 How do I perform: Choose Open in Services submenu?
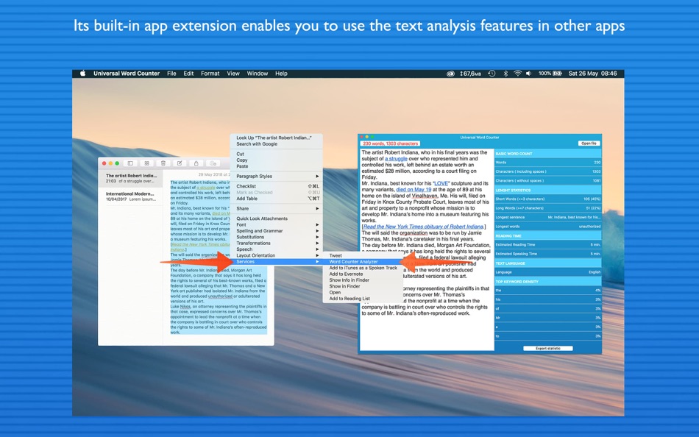coord(363,293)
